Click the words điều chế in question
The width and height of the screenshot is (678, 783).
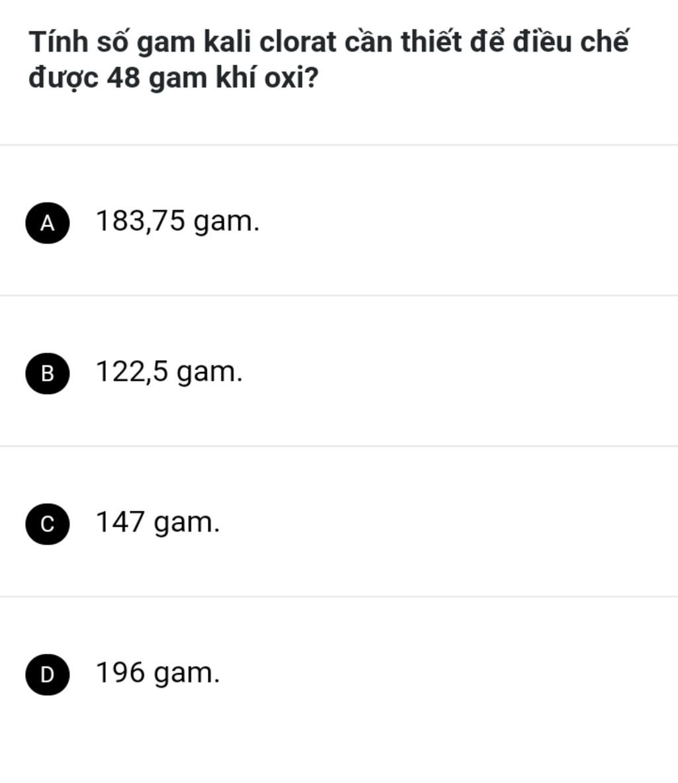pos(571,41)
